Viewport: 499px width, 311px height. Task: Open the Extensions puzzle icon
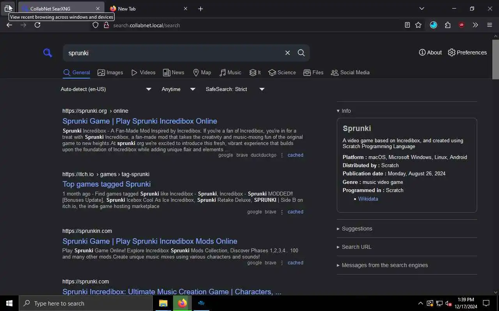pyautogui.click(x=448, y=25)
